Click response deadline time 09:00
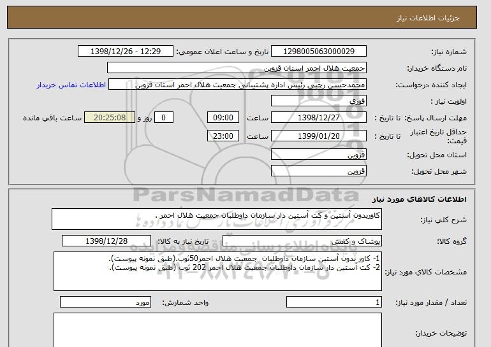 pyautogui.click(x=223, y=118)
